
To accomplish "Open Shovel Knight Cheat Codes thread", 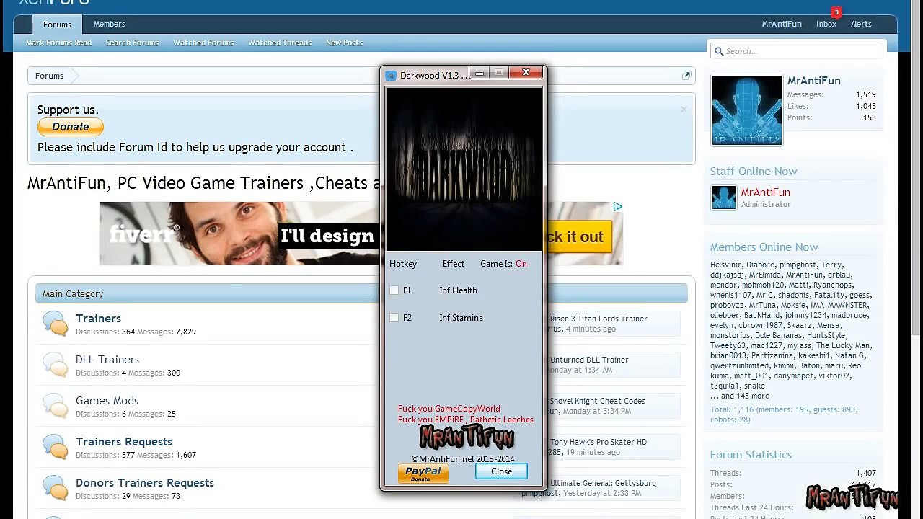I will (x=598, y=401).
